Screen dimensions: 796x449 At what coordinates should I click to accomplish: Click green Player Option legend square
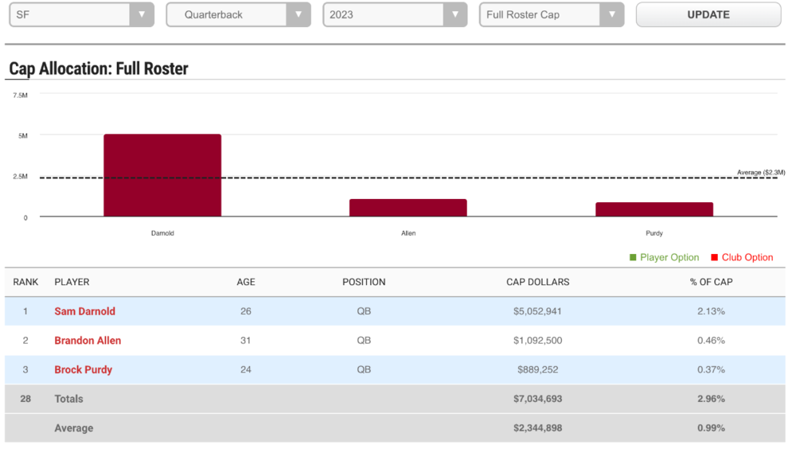click(x=634, y=257)
